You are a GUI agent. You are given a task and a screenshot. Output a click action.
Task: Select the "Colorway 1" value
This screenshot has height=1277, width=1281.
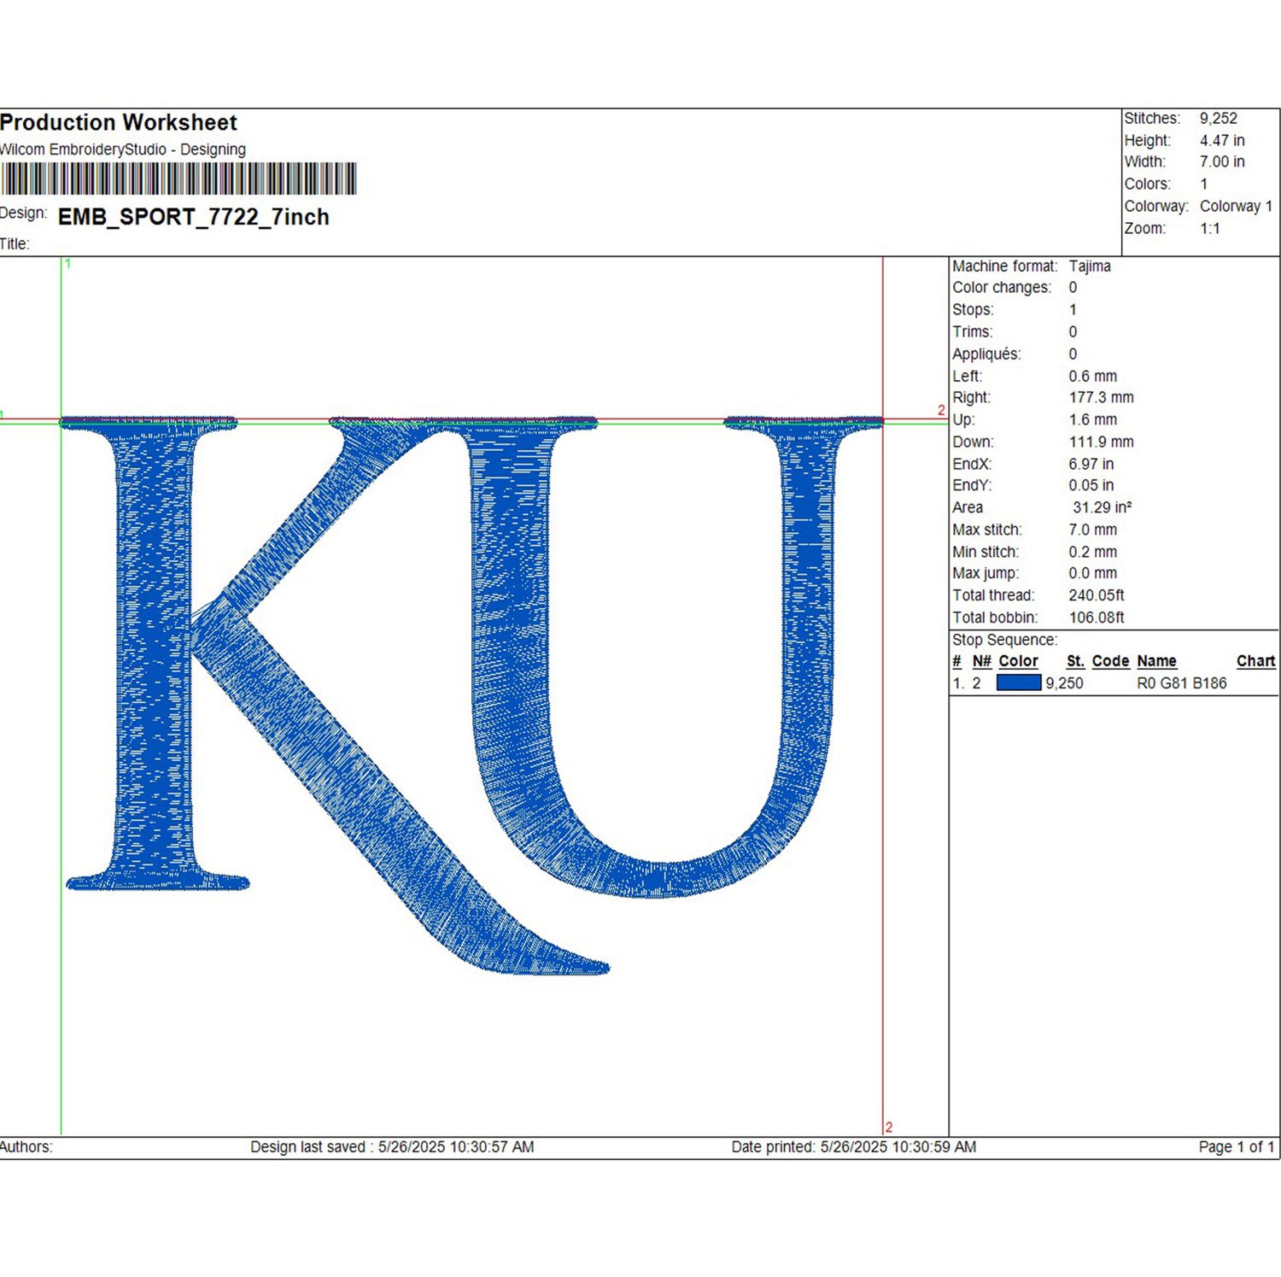coord(1236,206)
